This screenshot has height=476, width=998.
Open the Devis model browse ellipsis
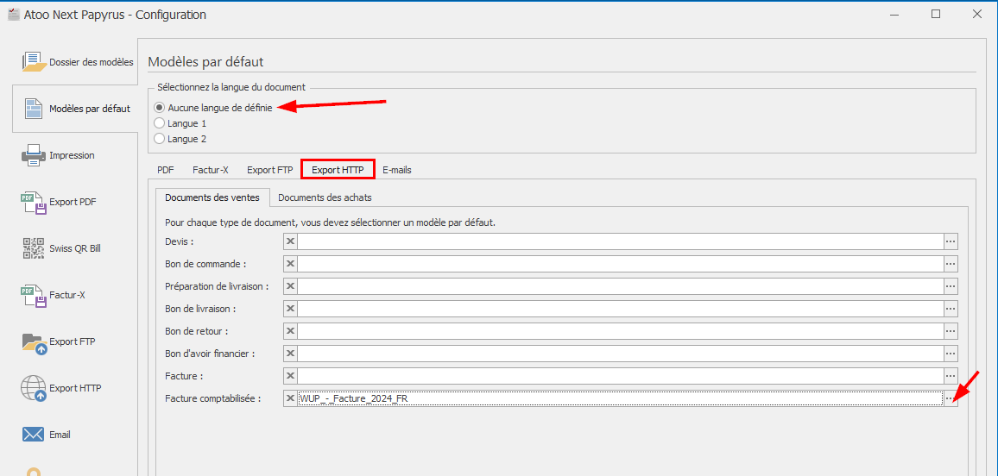(951, 241)
